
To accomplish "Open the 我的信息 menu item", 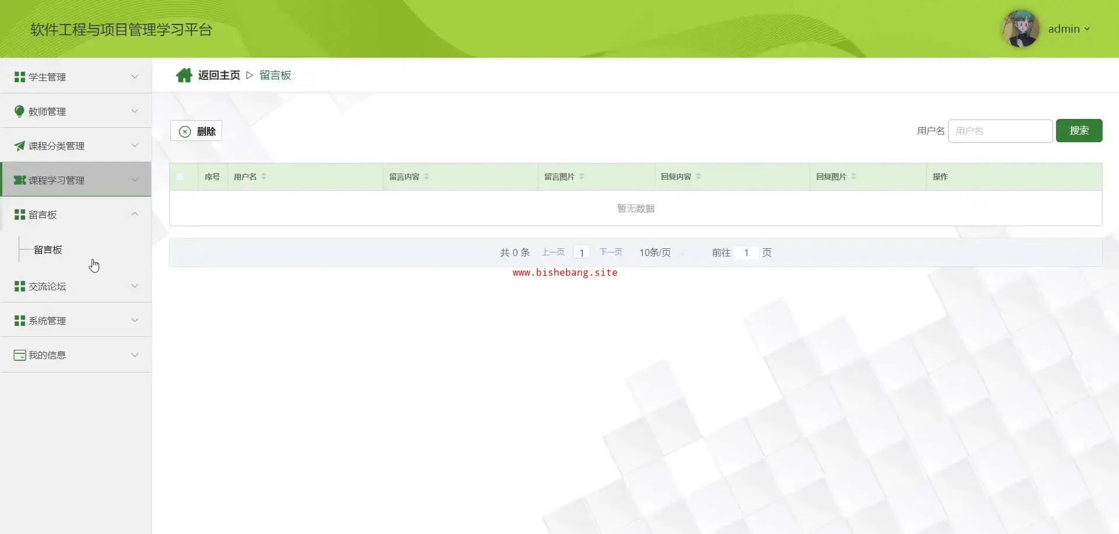I will point(76,354).
